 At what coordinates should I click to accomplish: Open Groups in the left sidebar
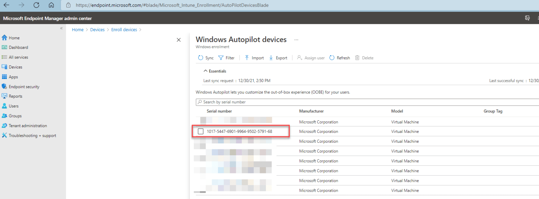pyautogui.click(x=15, y=116)
